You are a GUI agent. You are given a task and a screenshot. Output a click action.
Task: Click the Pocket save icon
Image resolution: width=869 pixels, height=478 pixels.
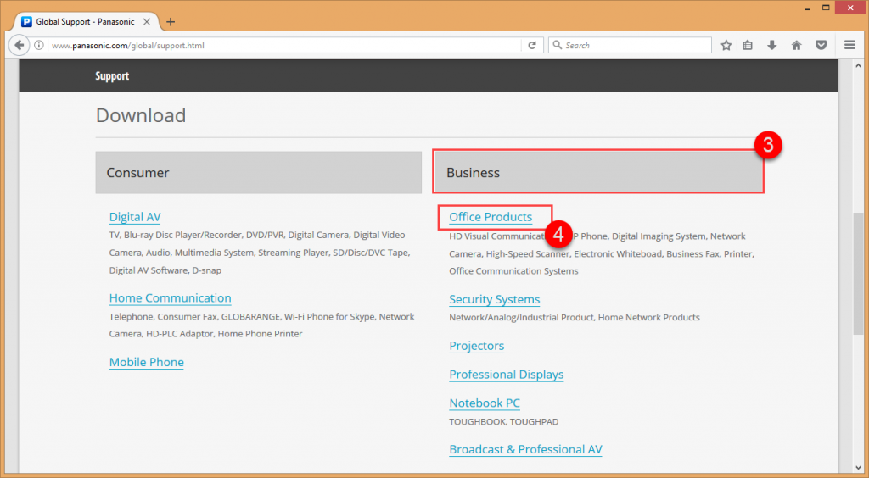pos(821,46)
